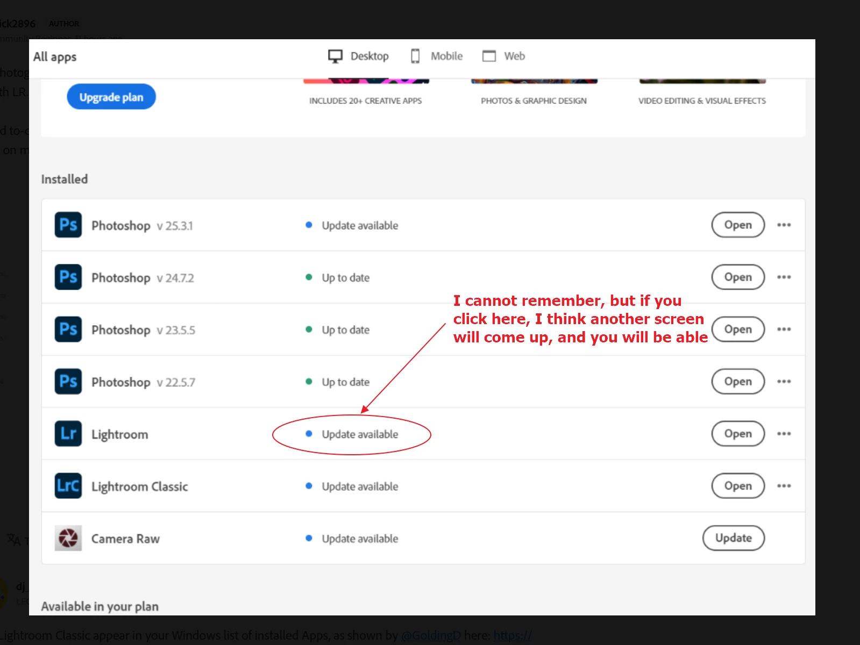Switch to the Web apps tab
This screenshot has height=645, width=860.
click(503, 56)
